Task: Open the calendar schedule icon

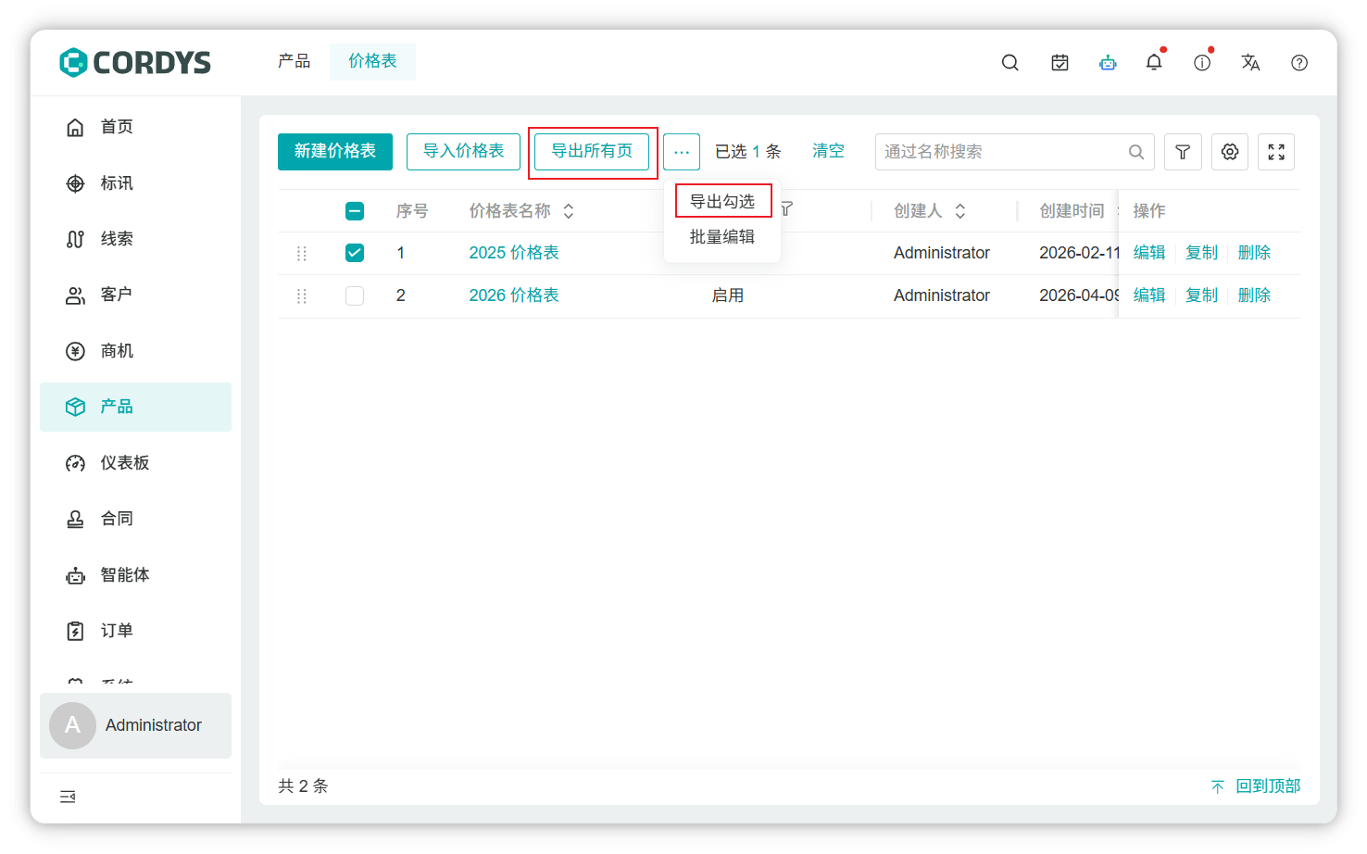Action: point(1060,62)
